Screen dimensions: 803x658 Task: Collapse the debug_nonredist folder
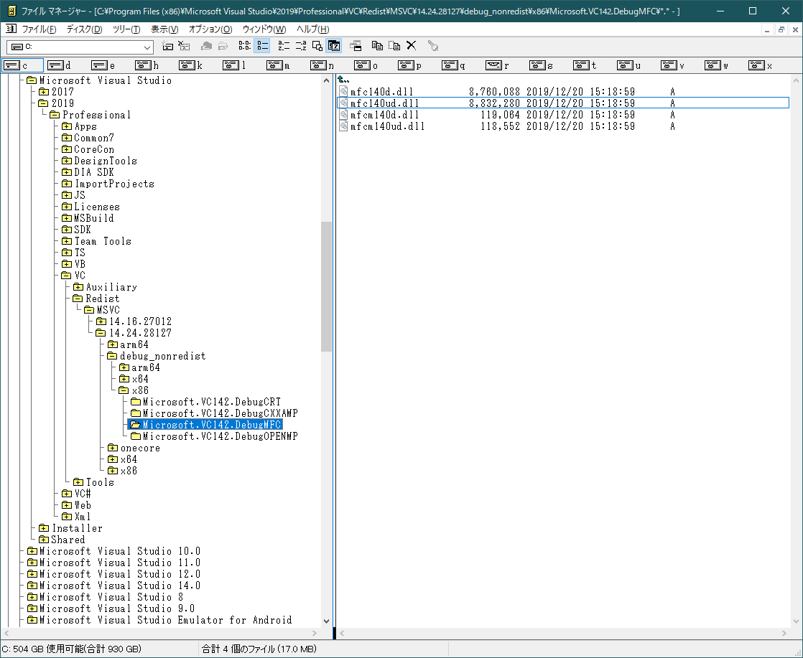click(x=112, y=356)
